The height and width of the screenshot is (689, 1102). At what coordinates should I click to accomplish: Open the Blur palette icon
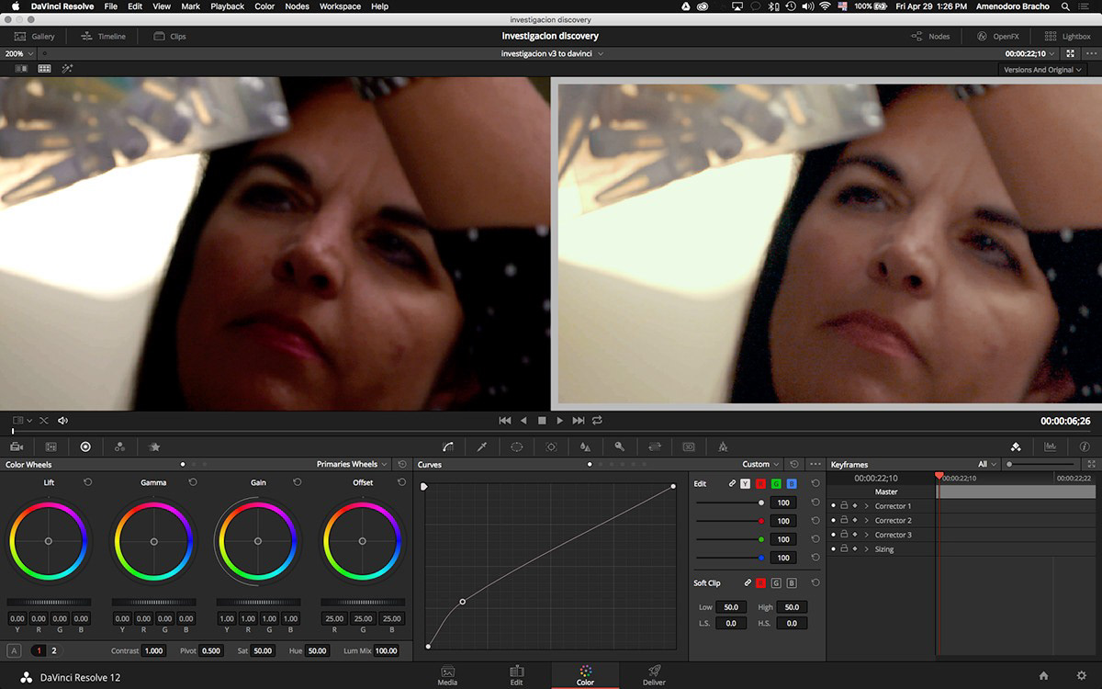[x=585, y=446]
